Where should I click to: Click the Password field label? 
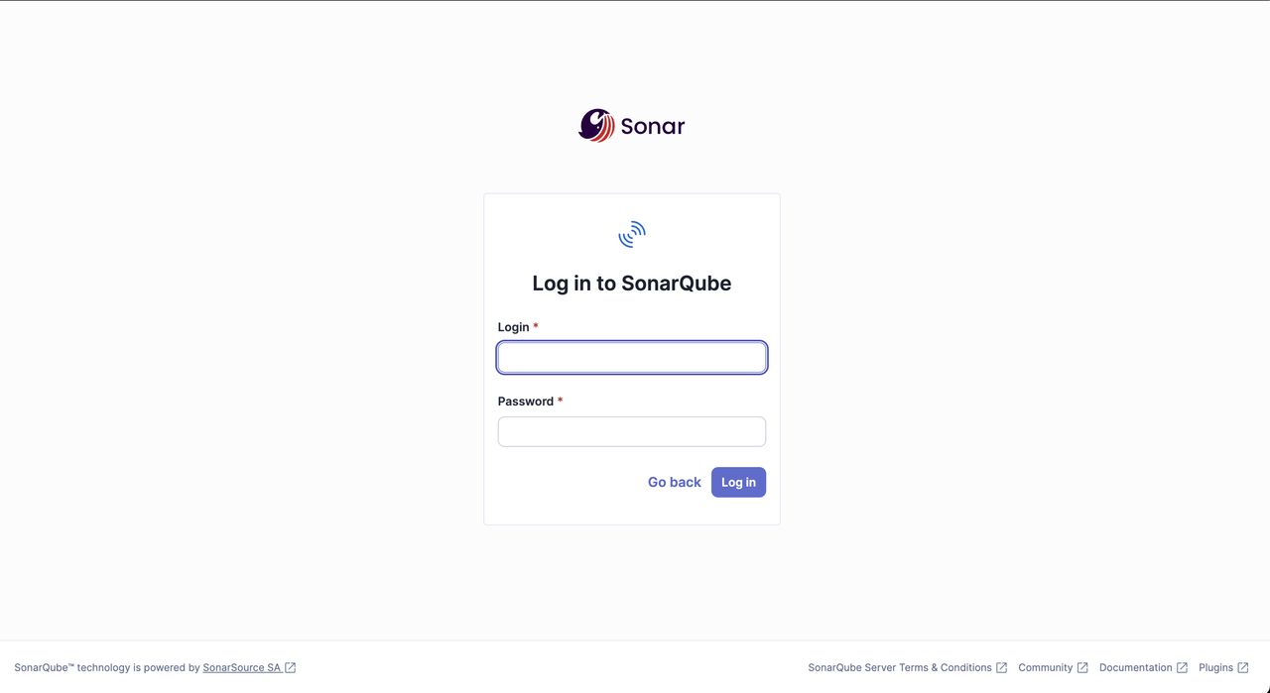tap(526, 402)
